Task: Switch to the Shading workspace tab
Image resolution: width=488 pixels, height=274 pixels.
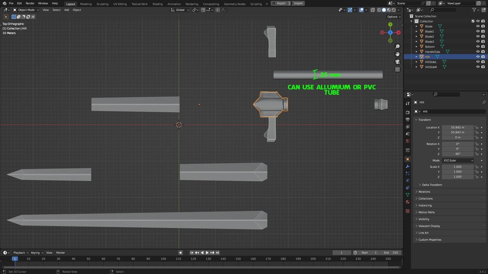Action: pyautogui.click(x=157, y=4)
